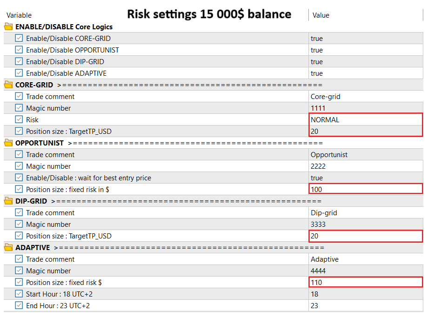
Task: Toggle the Enable/Disable CORE-GRID checkbox
Action: 19,38
